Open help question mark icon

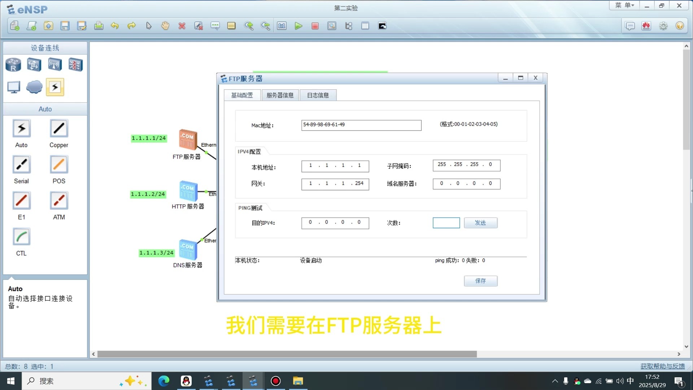pyautogui.click(x=680, y=26)
